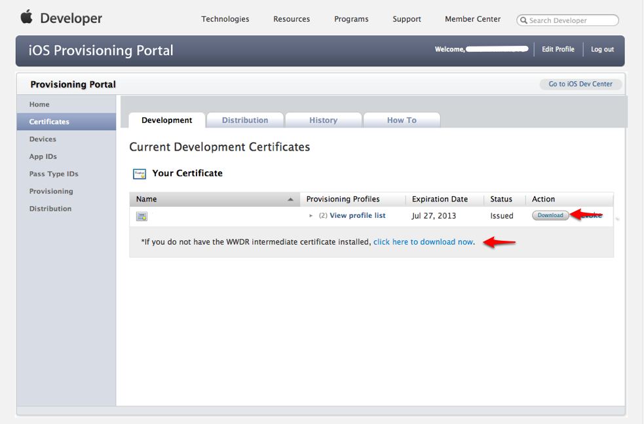
Task: Click the Apple logo icon
Action: pyautogui.click(x=27, y=17)
